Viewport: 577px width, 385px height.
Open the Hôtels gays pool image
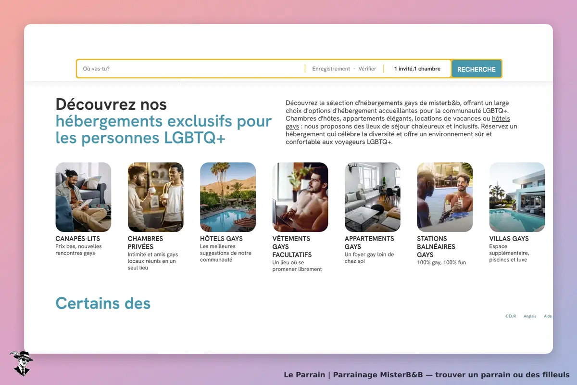[228, 197]
